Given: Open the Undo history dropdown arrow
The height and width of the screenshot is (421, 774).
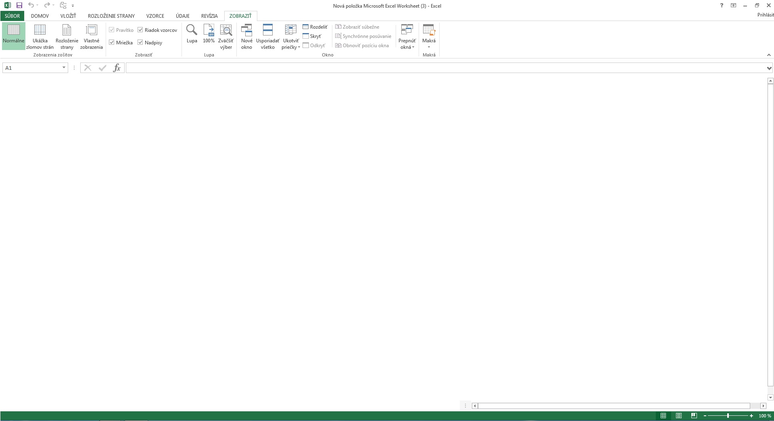Looking at the screenshot, I should pyautogui.click(x=37, y=6).
